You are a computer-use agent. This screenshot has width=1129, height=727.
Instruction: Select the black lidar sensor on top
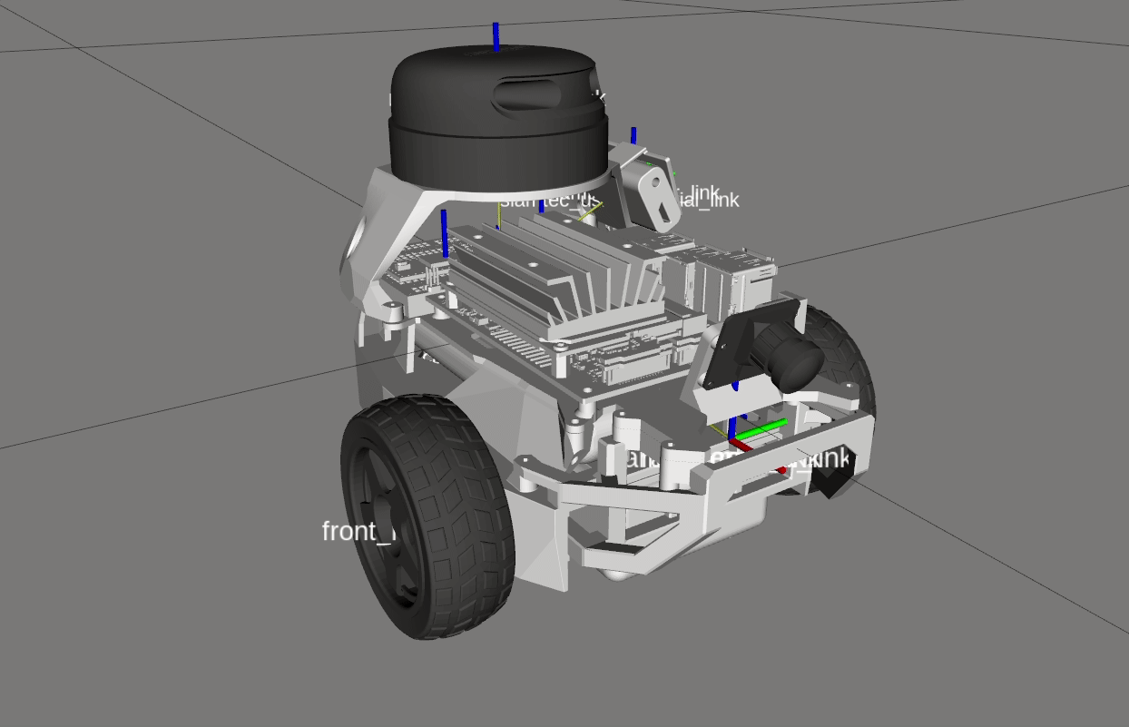point(497,120)
